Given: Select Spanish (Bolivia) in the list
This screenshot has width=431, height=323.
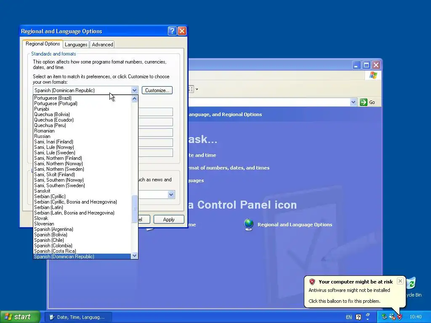Looking at the screenshot, I should click(82, 235).
